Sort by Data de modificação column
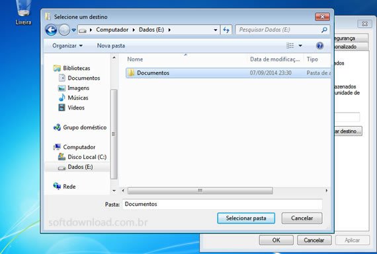 pos(275,59)
